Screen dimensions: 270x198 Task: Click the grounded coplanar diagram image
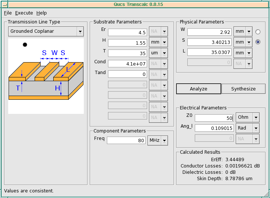click(x=46, y=76)
